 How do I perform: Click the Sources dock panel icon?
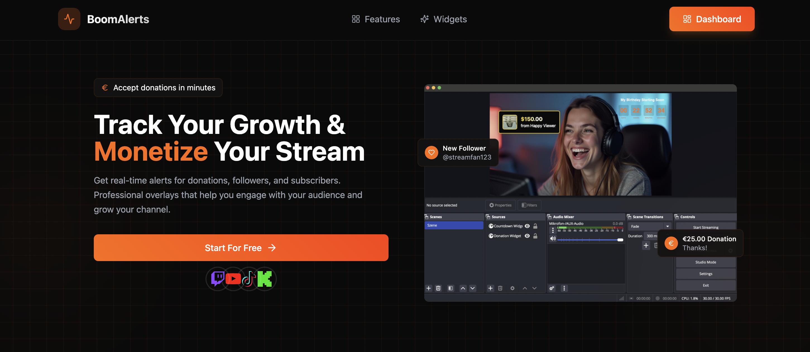click(x=488, y=217)
